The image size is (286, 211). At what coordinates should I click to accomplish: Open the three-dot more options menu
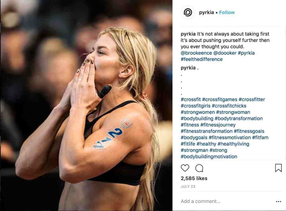[x=279, y=201]
